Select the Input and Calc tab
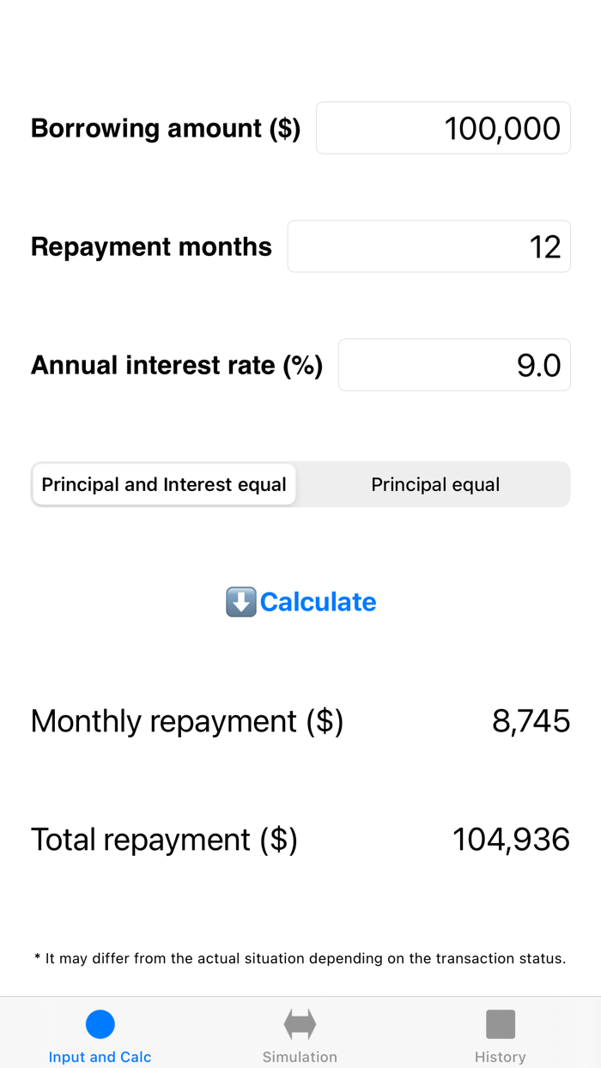 click(100, 1033)
